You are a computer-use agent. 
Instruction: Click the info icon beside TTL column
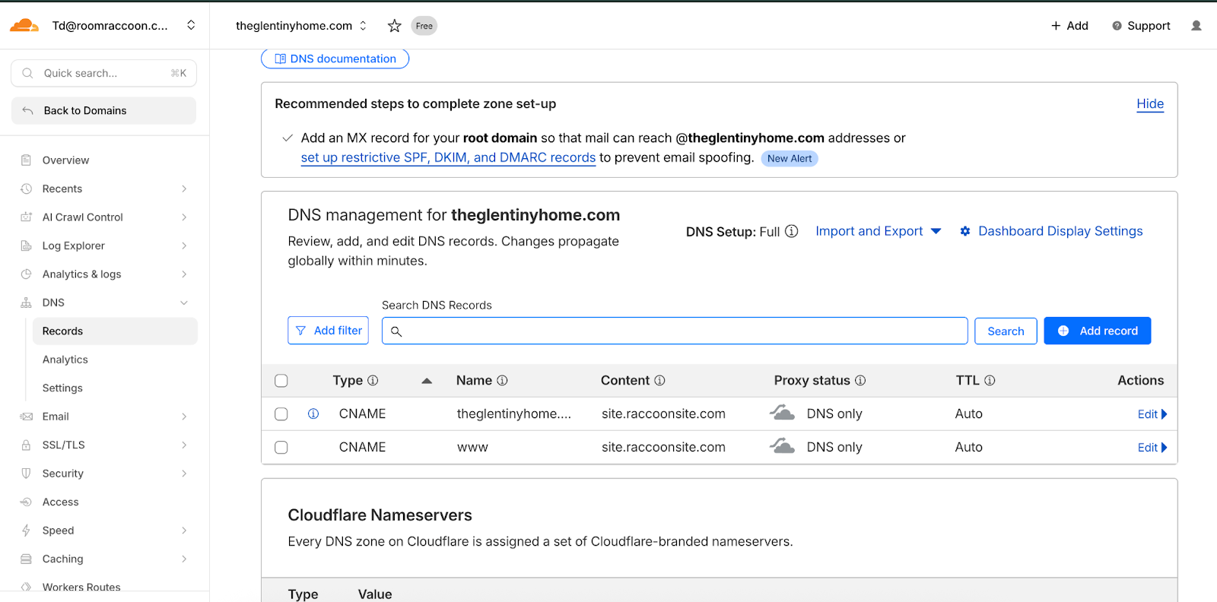pos(990,381)
